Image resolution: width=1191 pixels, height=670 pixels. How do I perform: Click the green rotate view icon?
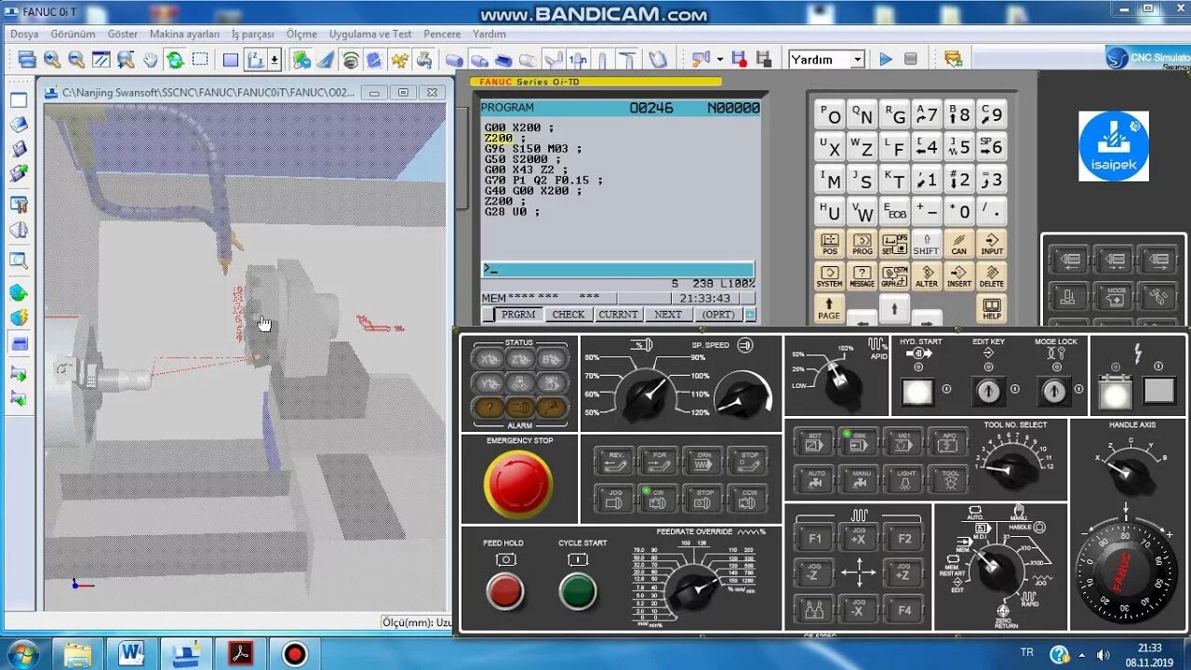pyautogui.click(x=175, y=60)
